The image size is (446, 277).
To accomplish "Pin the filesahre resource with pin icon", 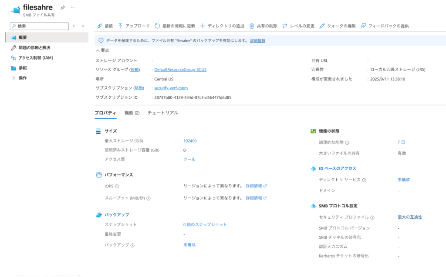I will tap(63, 8).
